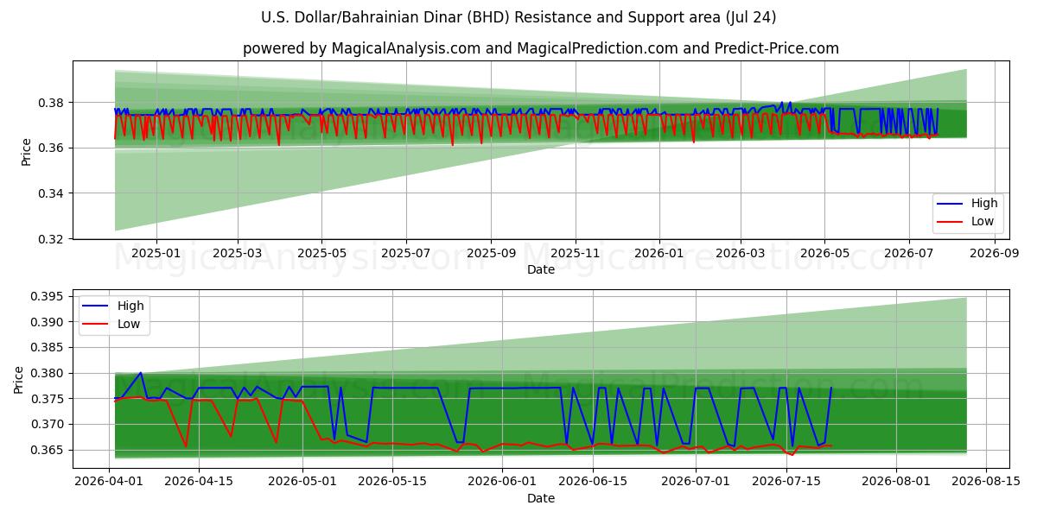The width and height of the screenshot is (1037, 518).
Task: Click the 2026-07 tick label
Action: [x=909, y=253]
